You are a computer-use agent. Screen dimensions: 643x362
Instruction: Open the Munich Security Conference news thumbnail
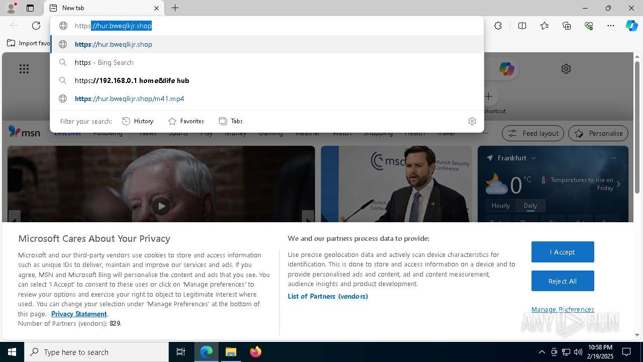point(396,184)
